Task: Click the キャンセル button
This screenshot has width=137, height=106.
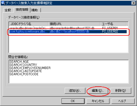Action: [98, 101]
